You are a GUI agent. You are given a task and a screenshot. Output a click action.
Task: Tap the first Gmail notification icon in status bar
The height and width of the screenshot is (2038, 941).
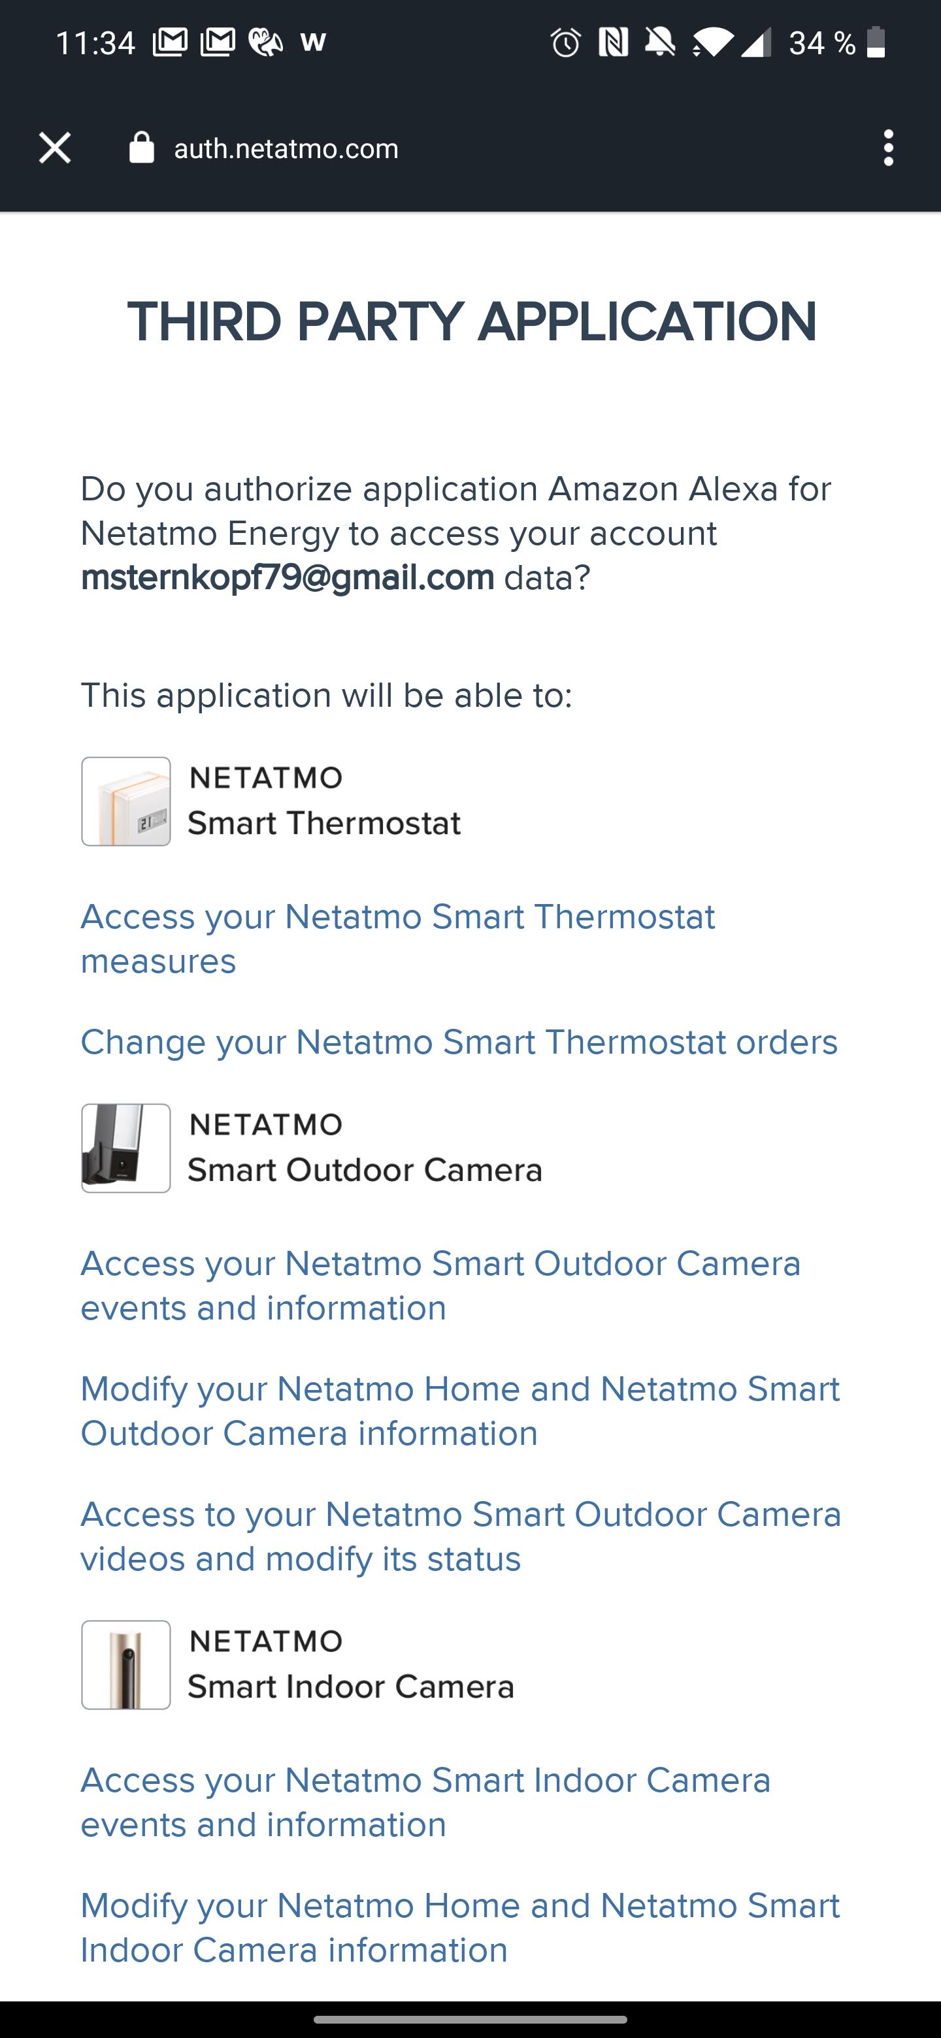[169, 42]
